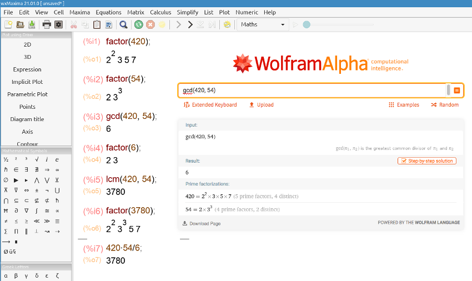Paste from clipboard with the clipboard icon

(x=97, y=24)
